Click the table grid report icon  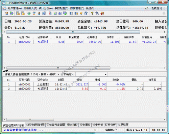[55, 13]
